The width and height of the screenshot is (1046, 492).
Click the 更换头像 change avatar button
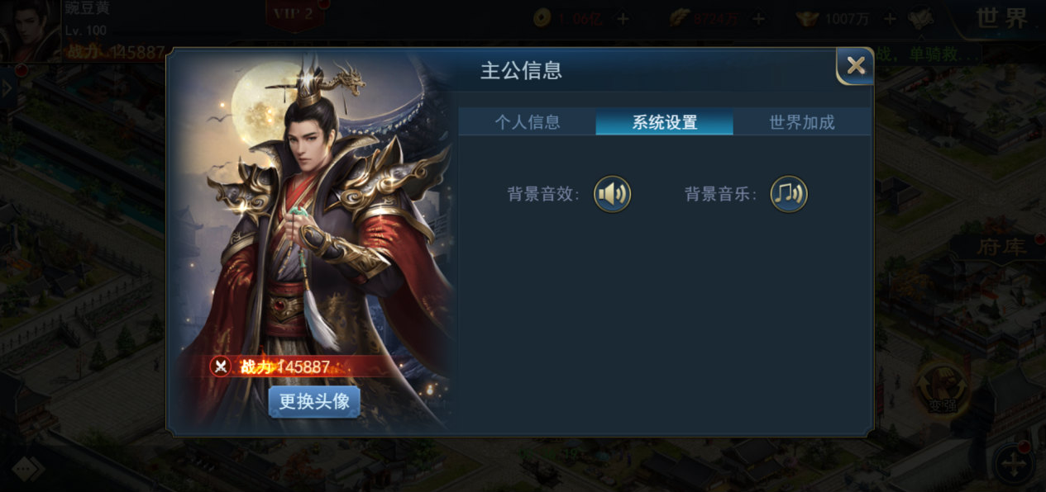click(x=314, y=402)
